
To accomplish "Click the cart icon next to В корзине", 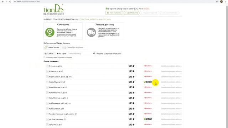I will coord(107,9).
